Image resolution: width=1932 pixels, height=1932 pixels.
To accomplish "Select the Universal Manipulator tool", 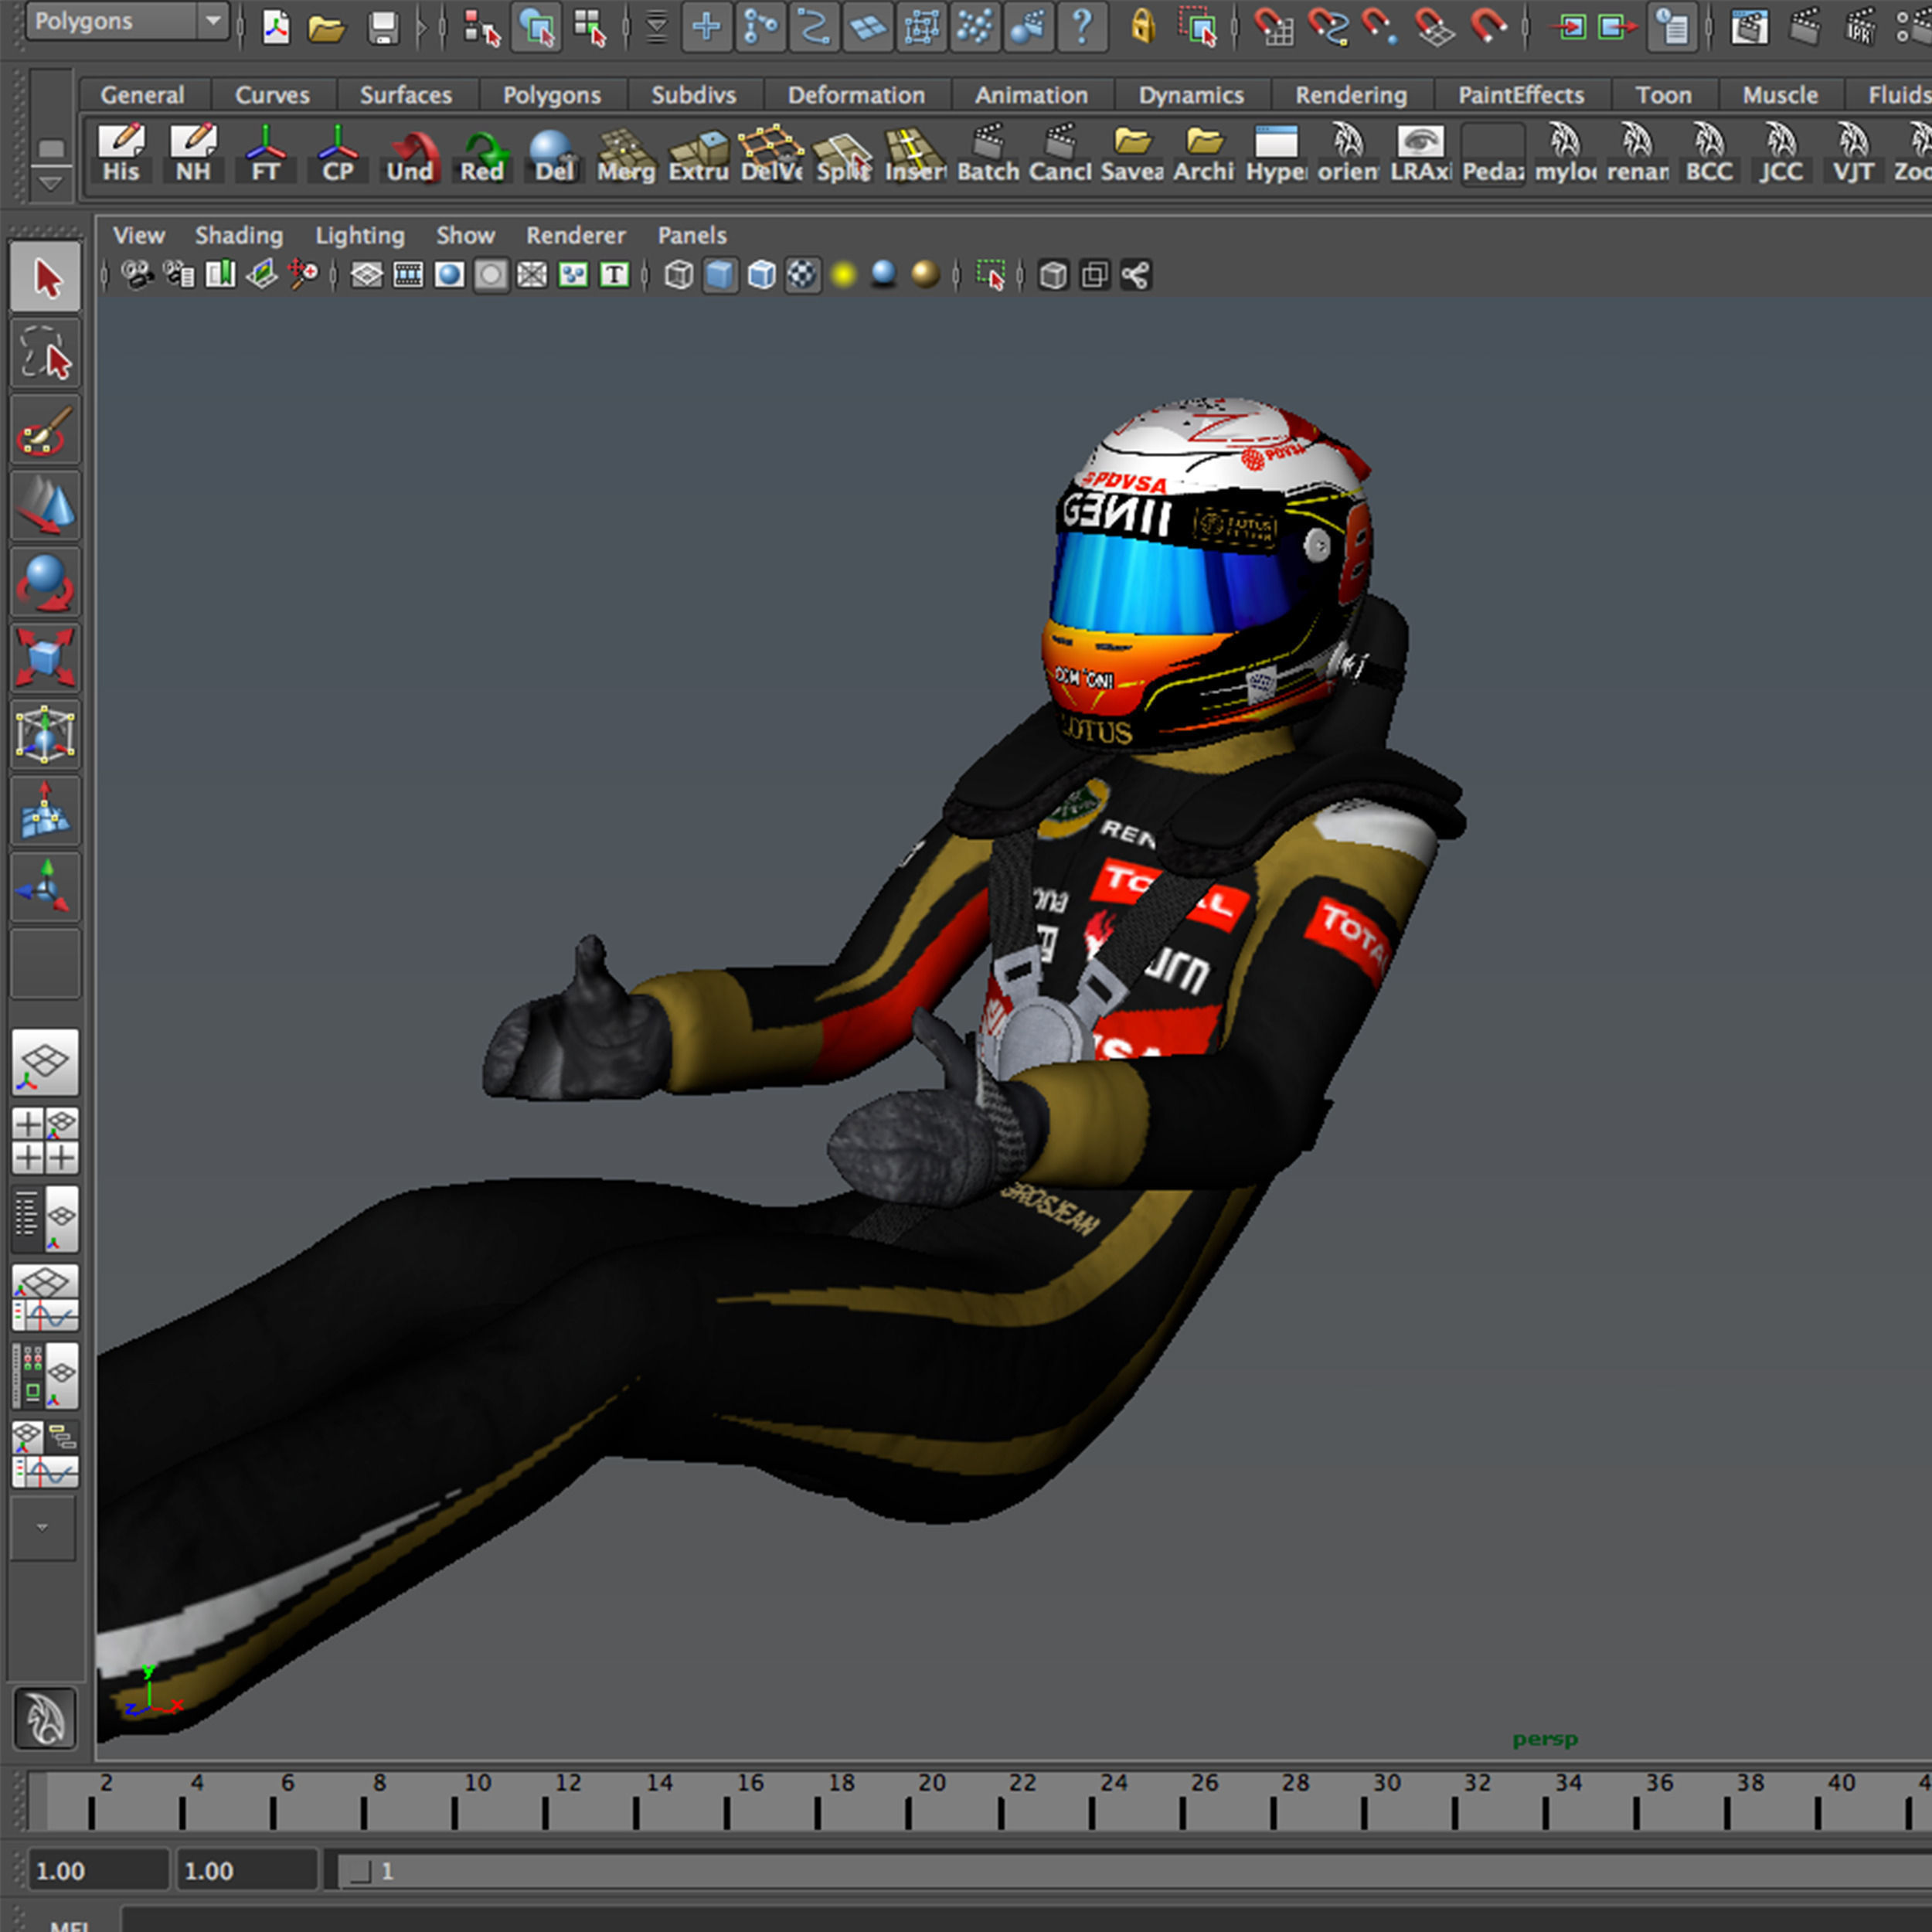I will pyautogui.click(x=46, y=734).
